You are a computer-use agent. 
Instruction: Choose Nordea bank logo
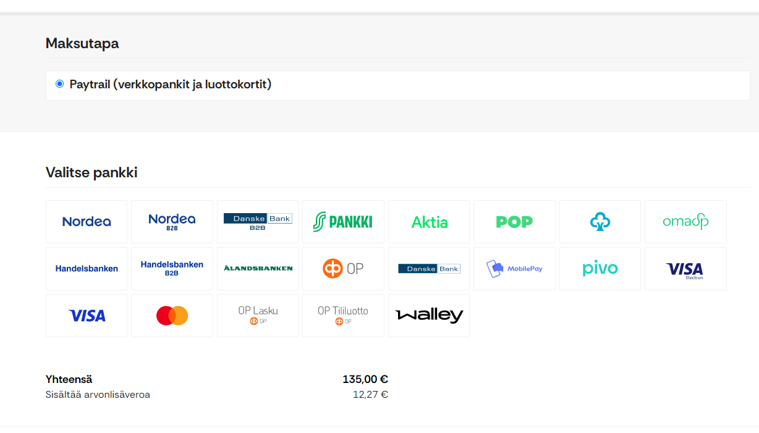coord(87,222)
